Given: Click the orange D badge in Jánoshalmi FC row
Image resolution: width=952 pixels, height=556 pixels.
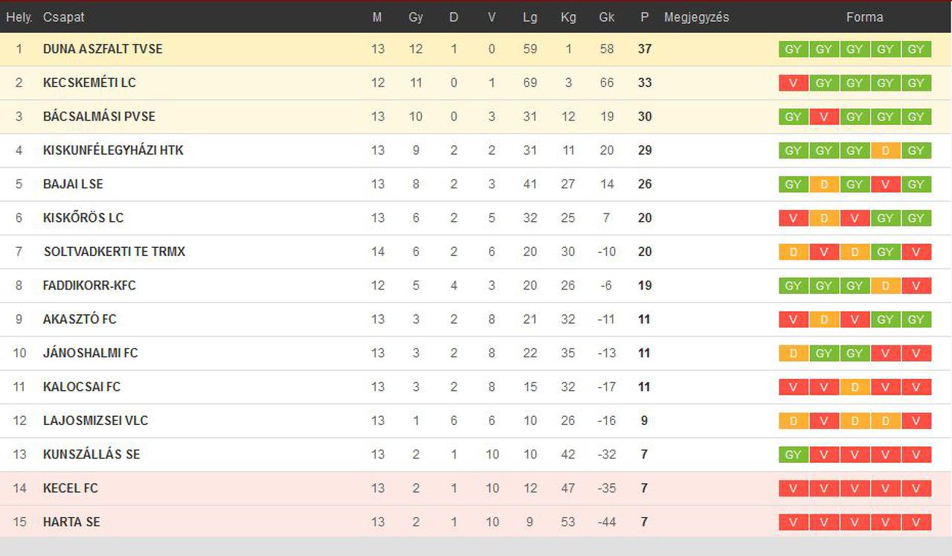Looking at the screenshot, I should point(794,353).
